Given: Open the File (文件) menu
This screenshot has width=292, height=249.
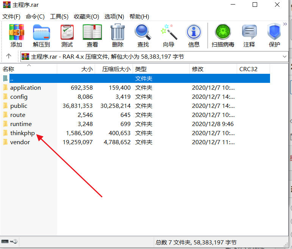Looking at the screenshot, I should click(x=11, y=17).
